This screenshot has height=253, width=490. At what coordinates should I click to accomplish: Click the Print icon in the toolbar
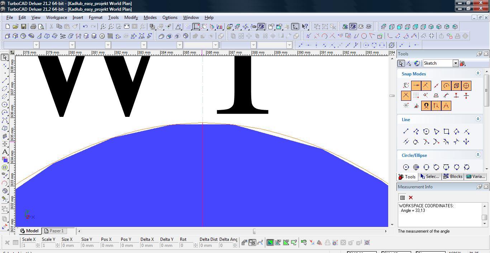pos(33,26)
